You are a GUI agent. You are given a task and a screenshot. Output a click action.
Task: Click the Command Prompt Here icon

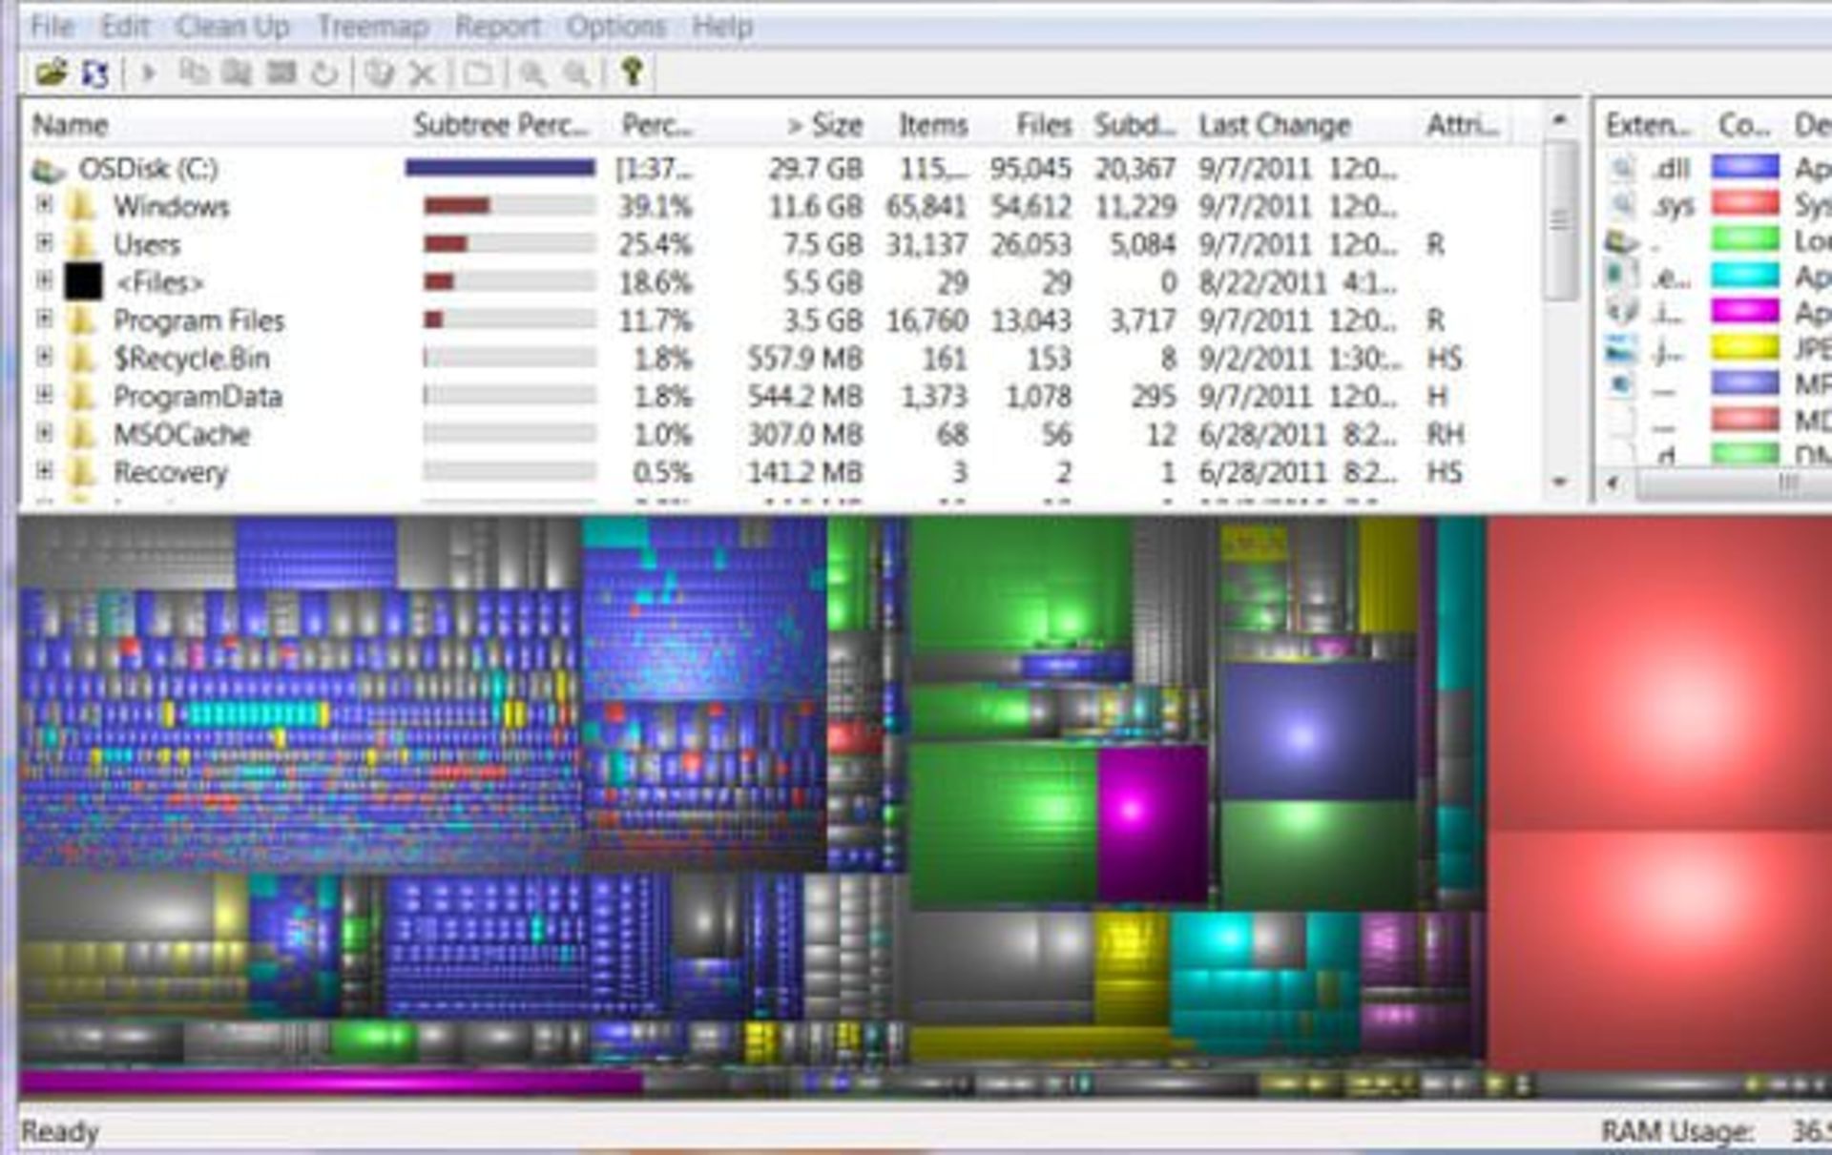tap(281, 72)
